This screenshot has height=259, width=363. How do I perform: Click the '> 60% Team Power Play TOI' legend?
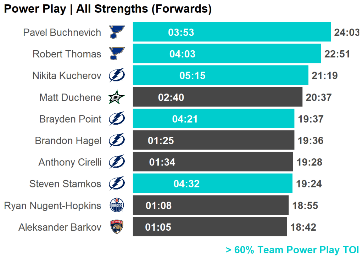click(x=292, y=250)
